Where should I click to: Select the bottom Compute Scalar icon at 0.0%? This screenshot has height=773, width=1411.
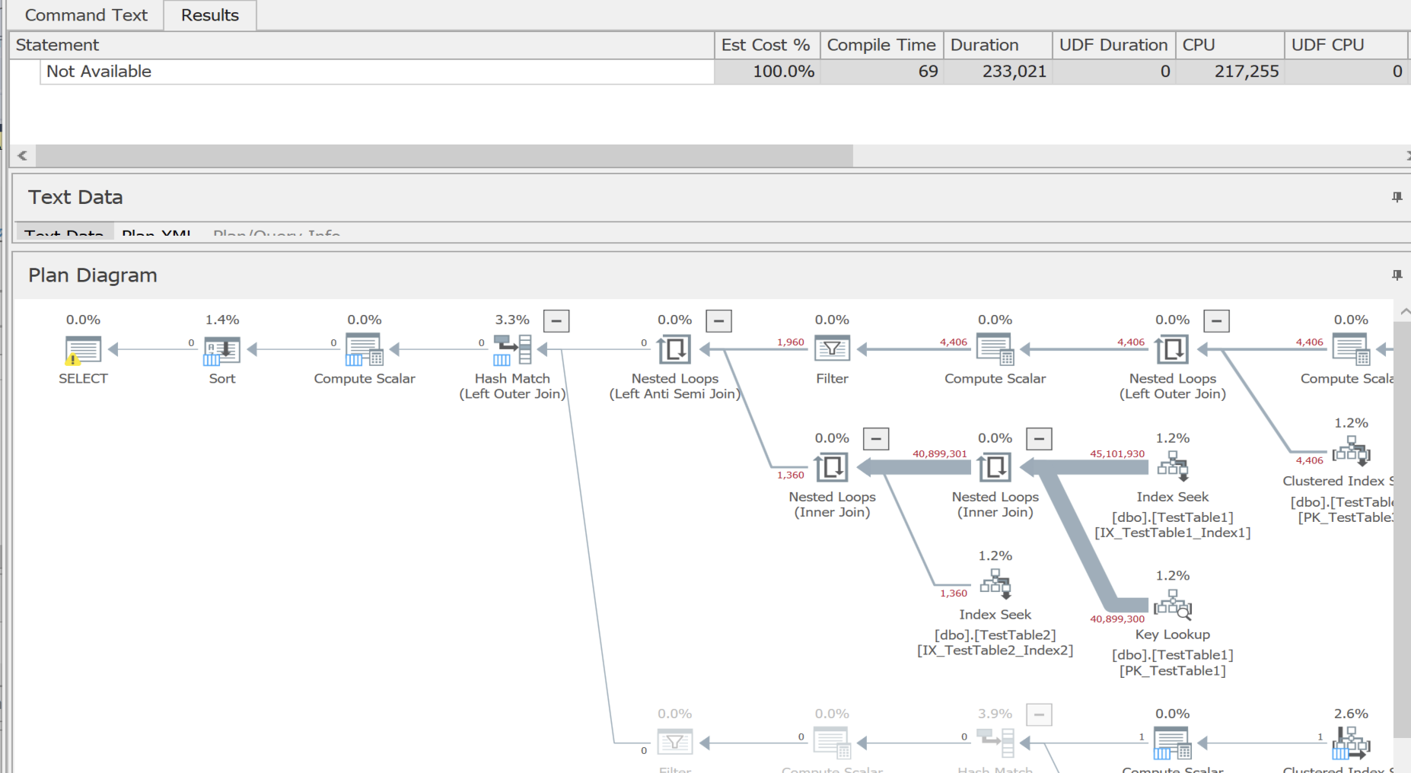pos(1172,743)
